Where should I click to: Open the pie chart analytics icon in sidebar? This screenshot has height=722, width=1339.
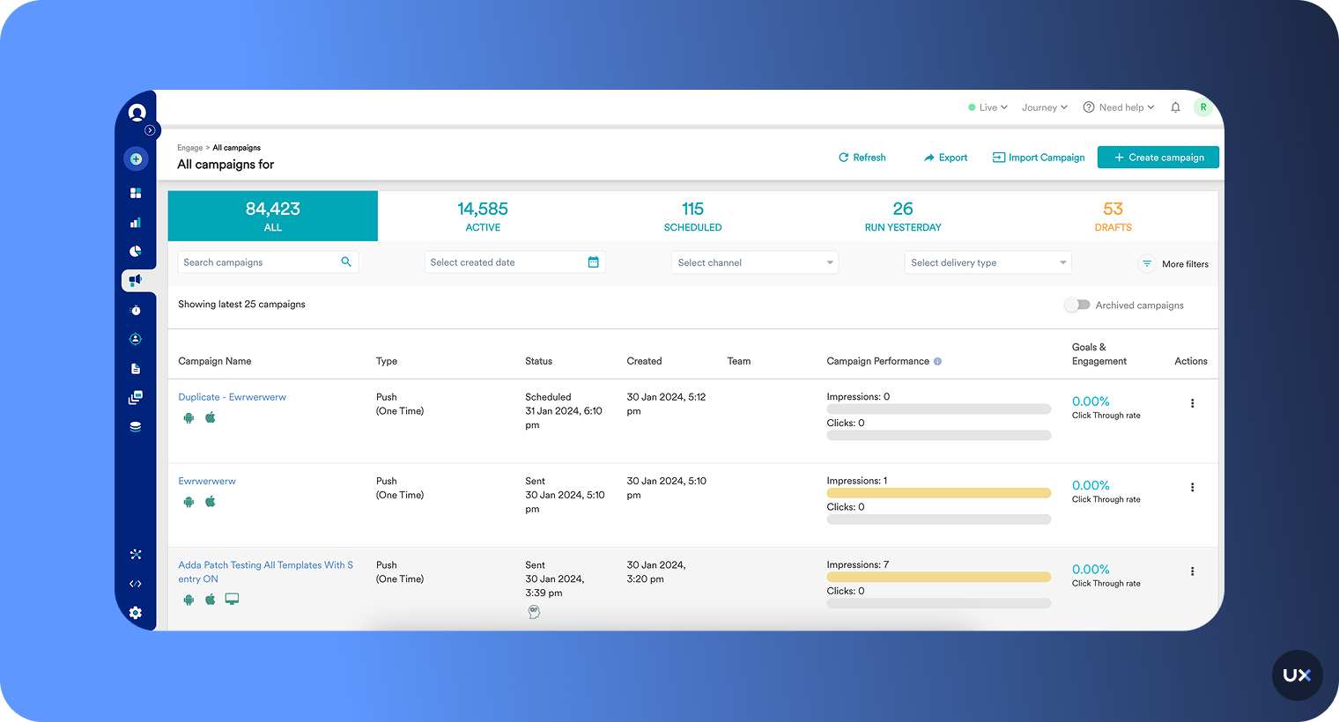(x=136, y=251)
